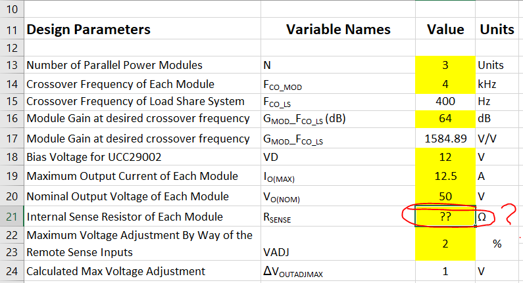This screenshot has height=283, width=523.
Task: Click the Variable Names header cell
Action: click(x=338, y=30)
